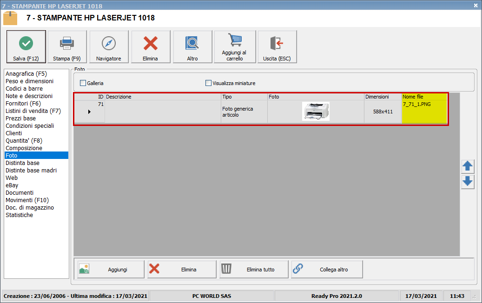Click the Elimina red X toolbar button
482x303 pixels.
(x=151, y=47)
